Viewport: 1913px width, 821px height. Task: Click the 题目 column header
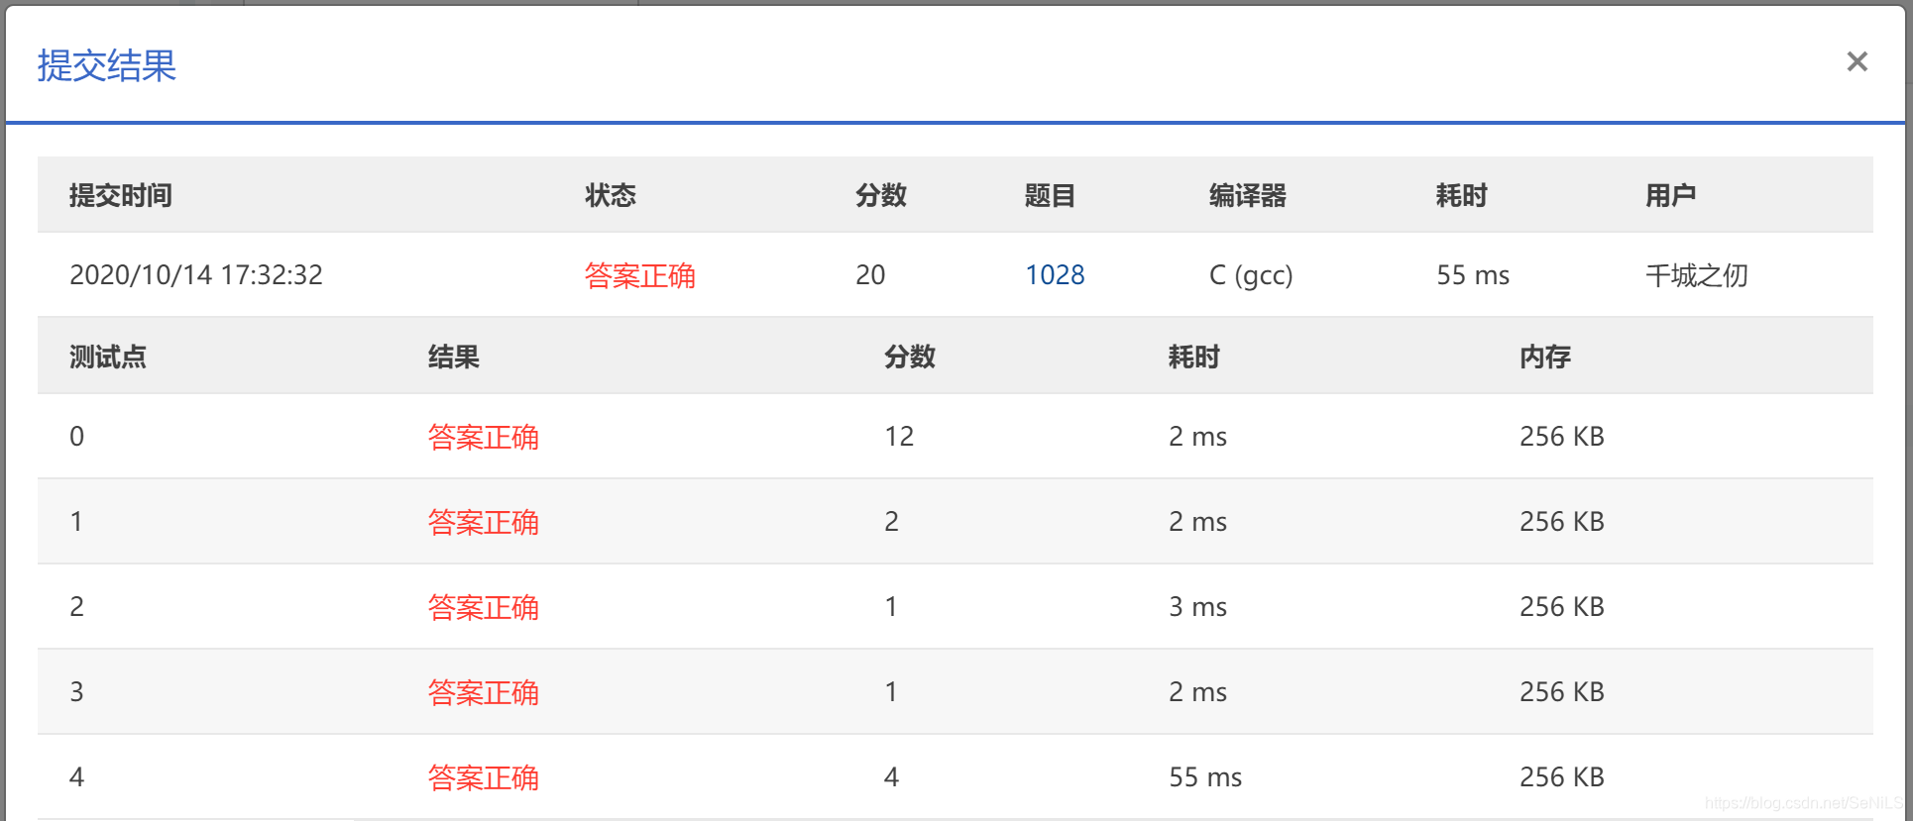(x=1050, y=195)
